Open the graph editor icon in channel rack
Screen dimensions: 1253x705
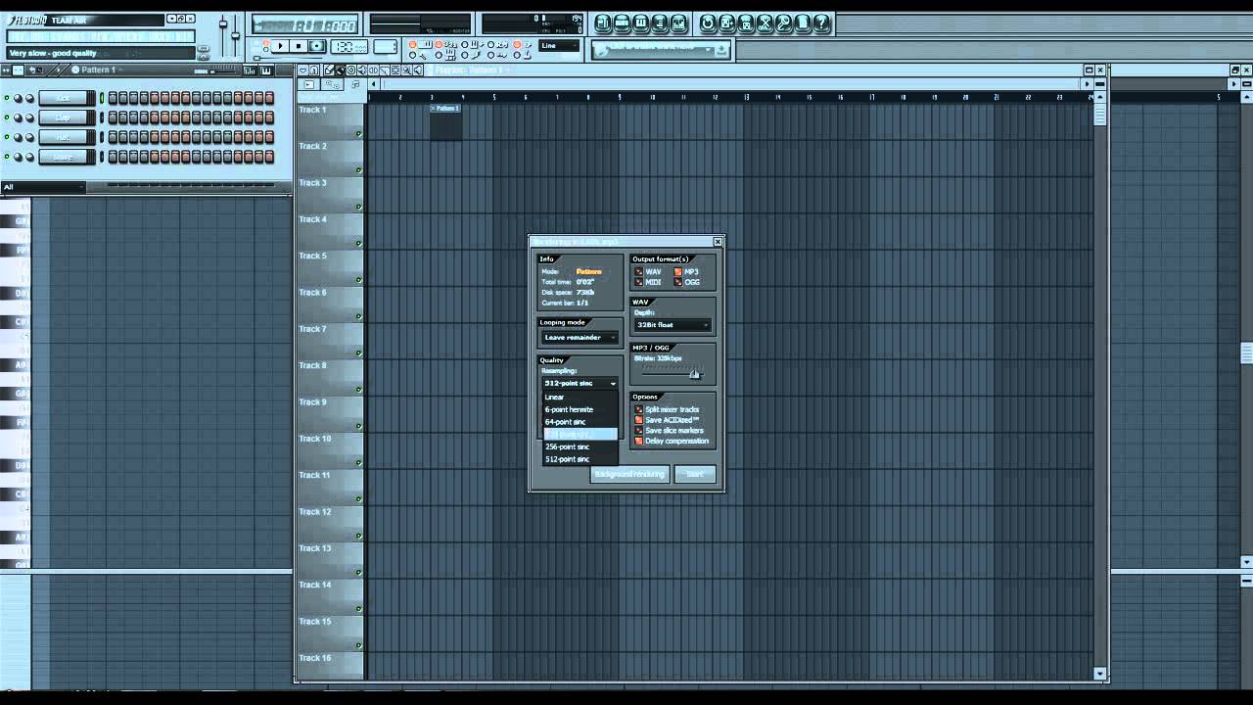tap(249, 70)
